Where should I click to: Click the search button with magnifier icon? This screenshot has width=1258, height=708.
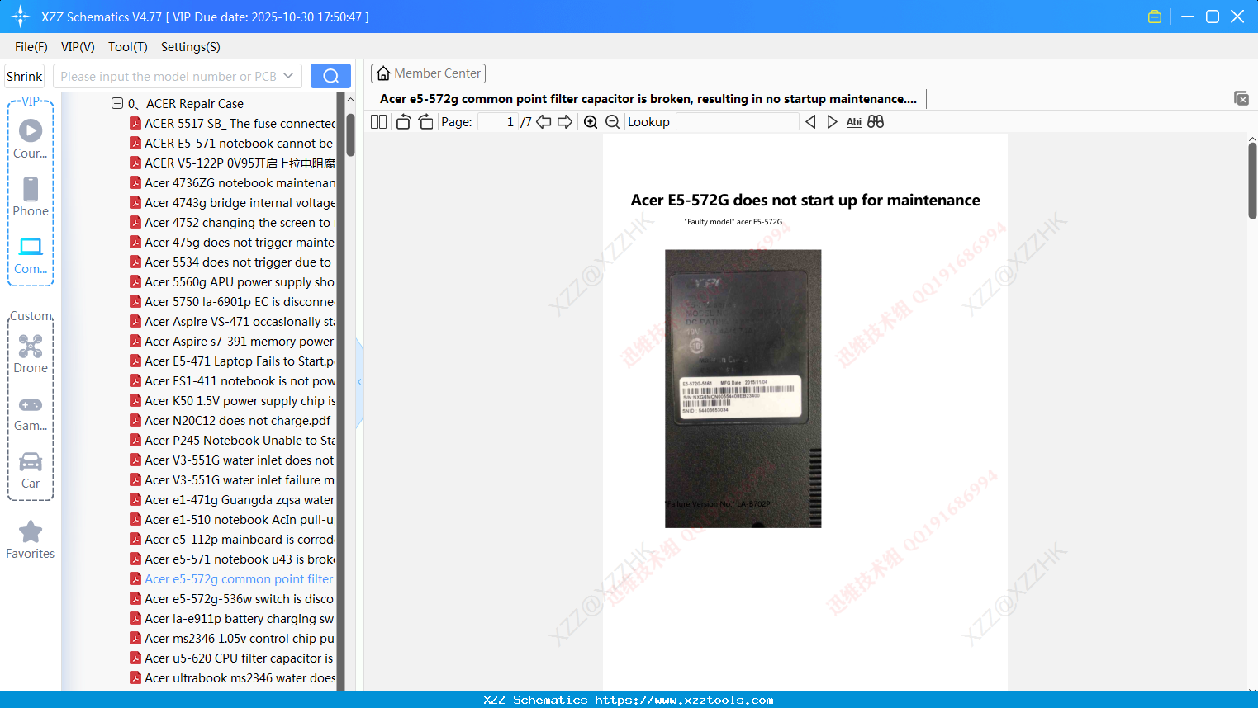tap(330, 76)
